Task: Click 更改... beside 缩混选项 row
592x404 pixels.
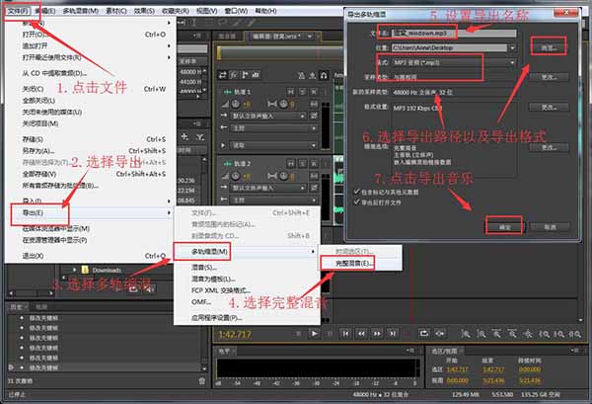Action: [x=549, y=147]
